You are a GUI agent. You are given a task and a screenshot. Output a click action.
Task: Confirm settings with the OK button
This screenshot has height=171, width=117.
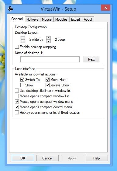tap(23, 158)
